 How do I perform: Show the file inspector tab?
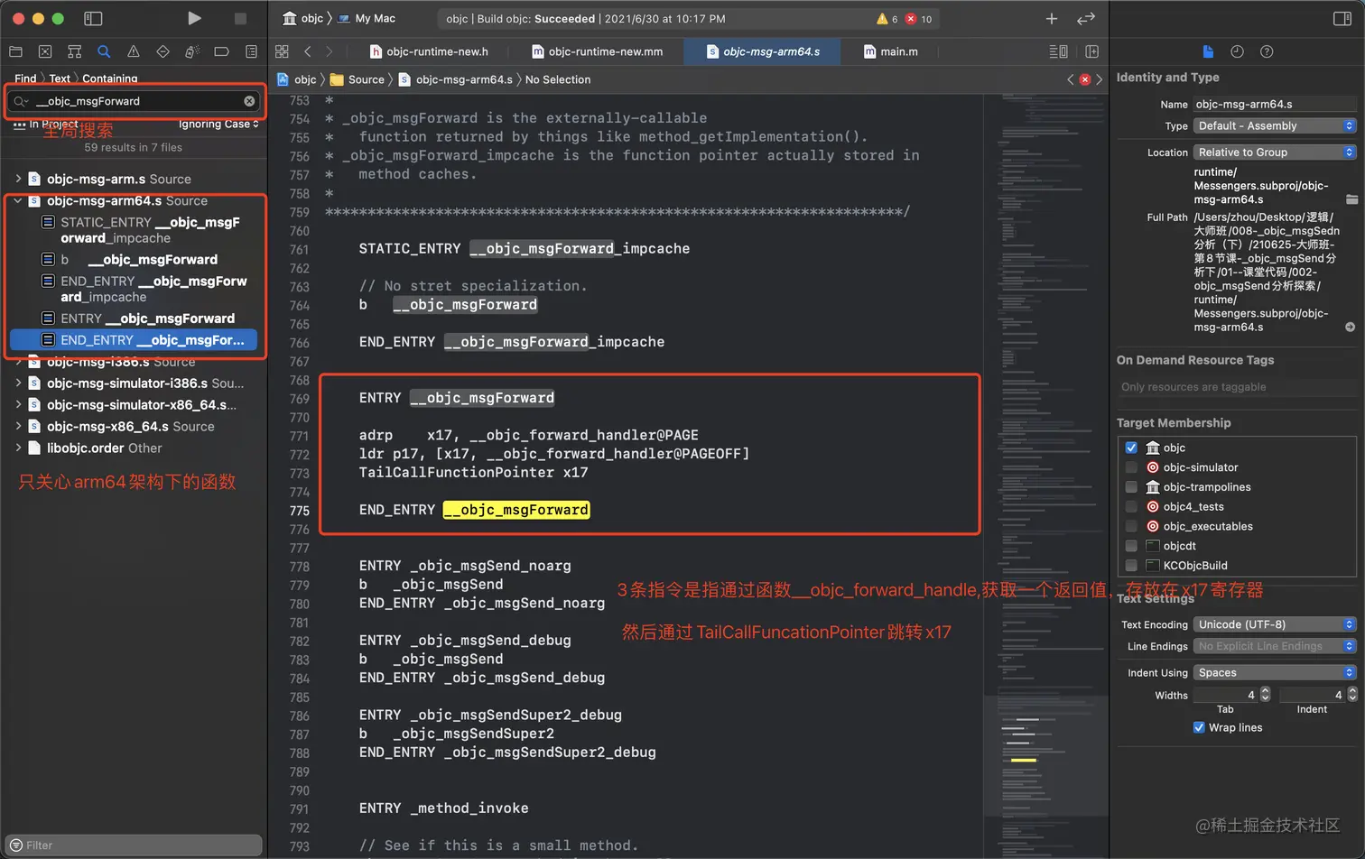point(1208,51)
